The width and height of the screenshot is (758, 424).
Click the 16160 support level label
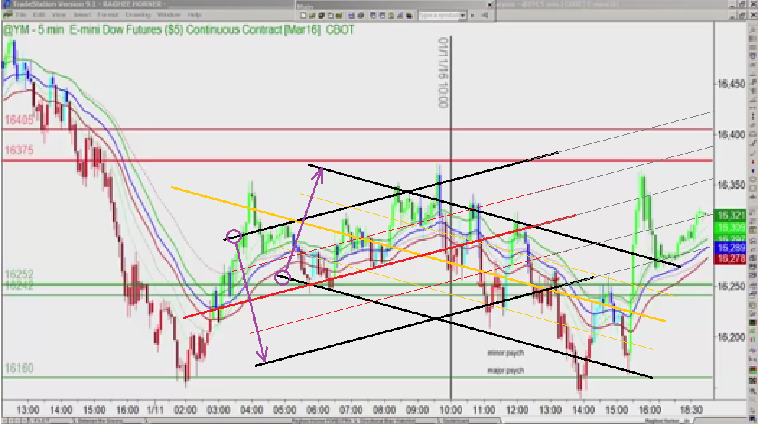click(x=19, y=368)
